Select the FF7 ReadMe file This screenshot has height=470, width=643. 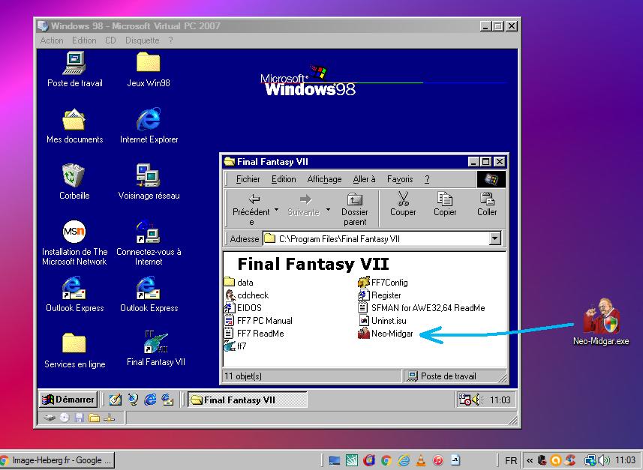tap(254, 333)
